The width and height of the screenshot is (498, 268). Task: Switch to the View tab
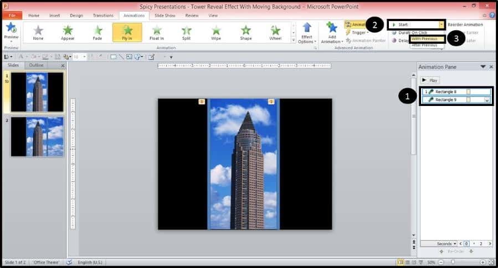pyautogui.click(x=213, y=16)
